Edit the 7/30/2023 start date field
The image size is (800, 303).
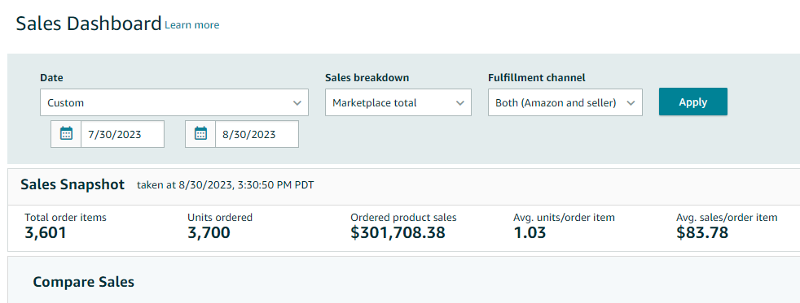(122, 134)
